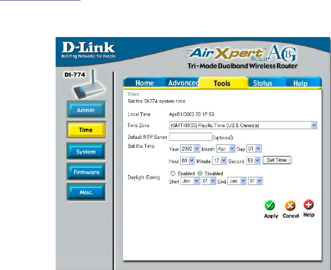This screenshot has height=270, width=331.
Task: Open the Hour dropdown showing 00
Action: point(187,161)
